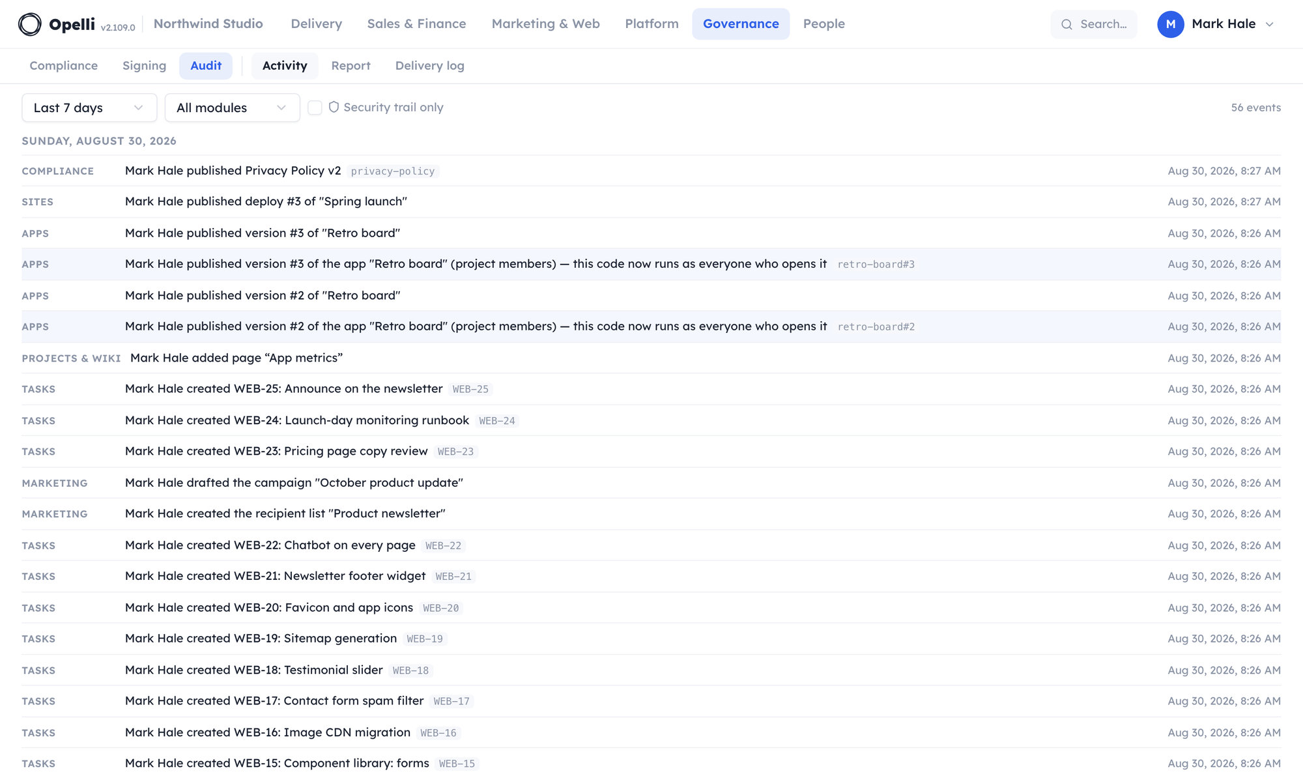Switch to the Compliance tab

[x=63, y=66]
